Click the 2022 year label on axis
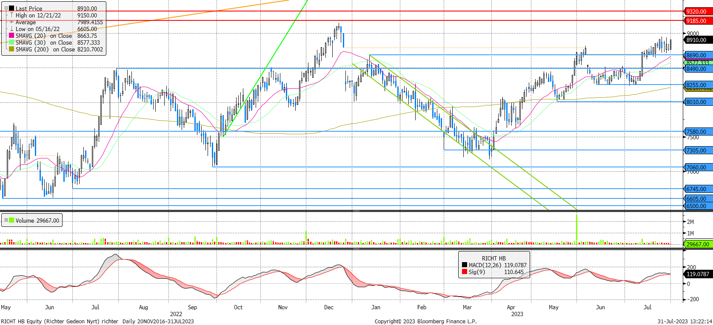This screenshot has width=713, height=325. click(x=176, y=314)
